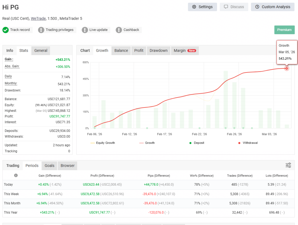Click the Mar 05 growth data point
The width and height of the screenshot is (298, 225).
pyautogui.click(x=287, y=68)
